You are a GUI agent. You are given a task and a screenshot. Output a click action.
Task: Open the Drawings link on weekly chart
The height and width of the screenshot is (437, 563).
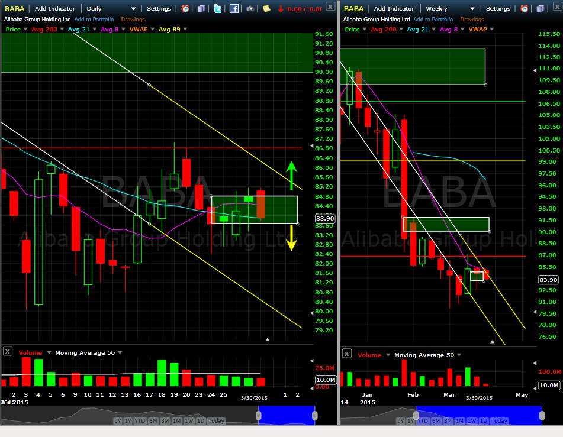(x=472, y=20)
